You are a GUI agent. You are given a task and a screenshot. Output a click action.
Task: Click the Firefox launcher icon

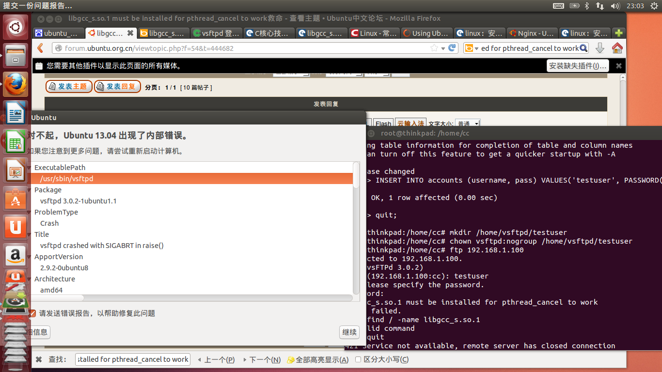coord(16,85)
